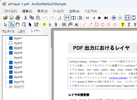
Task: Apply yellow text highlight tool
Action: click(123, 24)
